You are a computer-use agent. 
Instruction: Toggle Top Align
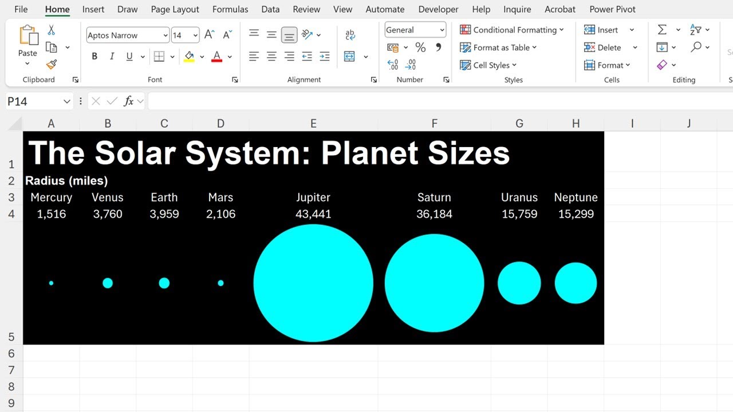(x=254, y=34)
